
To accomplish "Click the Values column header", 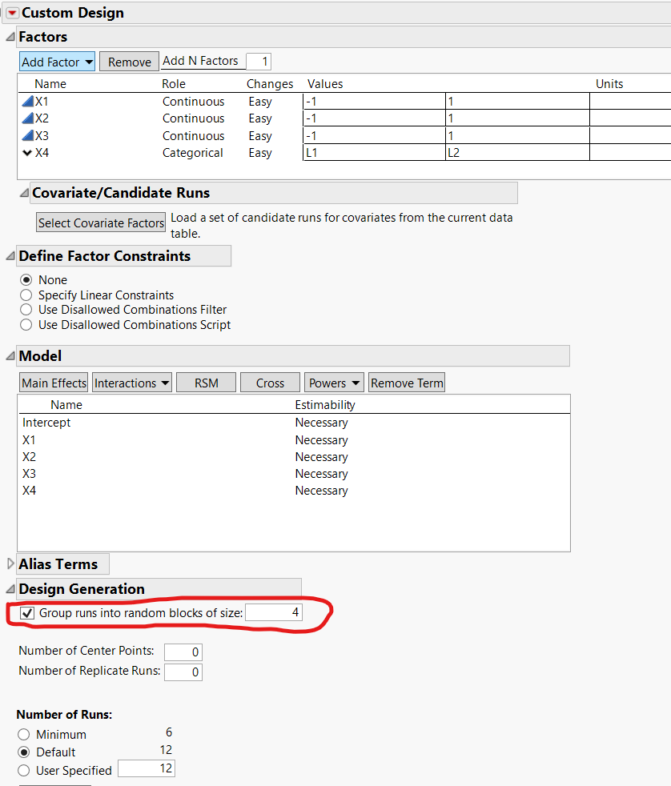I will [325, 84].
